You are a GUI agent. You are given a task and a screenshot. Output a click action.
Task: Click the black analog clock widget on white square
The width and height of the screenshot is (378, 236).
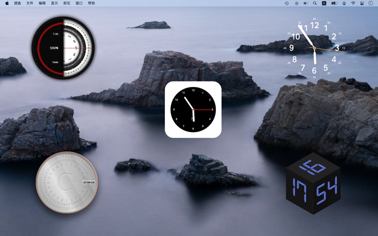point(193,110)
